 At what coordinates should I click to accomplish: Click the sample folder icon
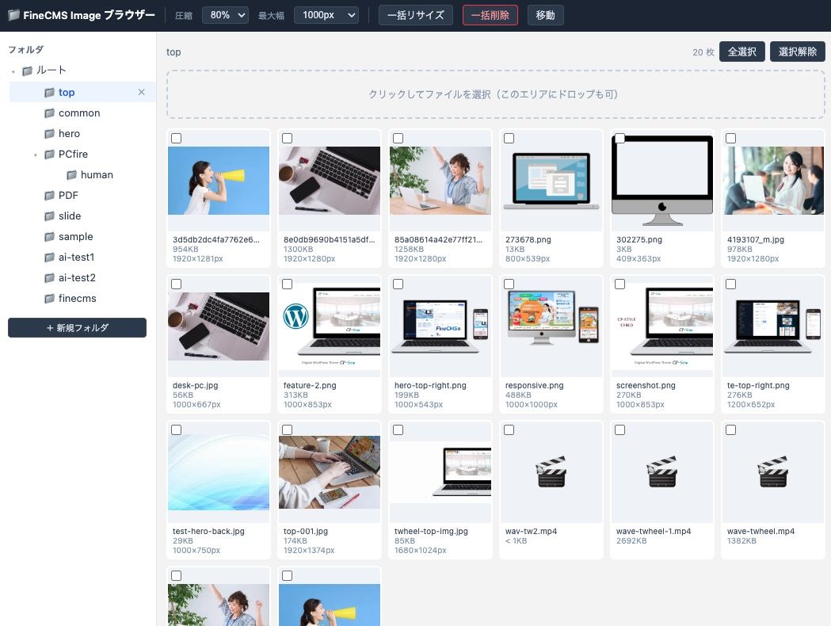(x=49, y=237)
